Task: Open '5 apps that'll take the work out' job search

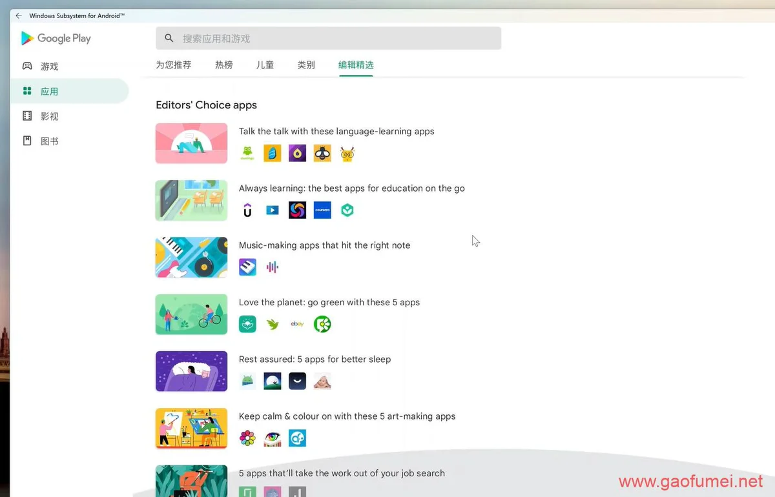Action: coord(342,473)
